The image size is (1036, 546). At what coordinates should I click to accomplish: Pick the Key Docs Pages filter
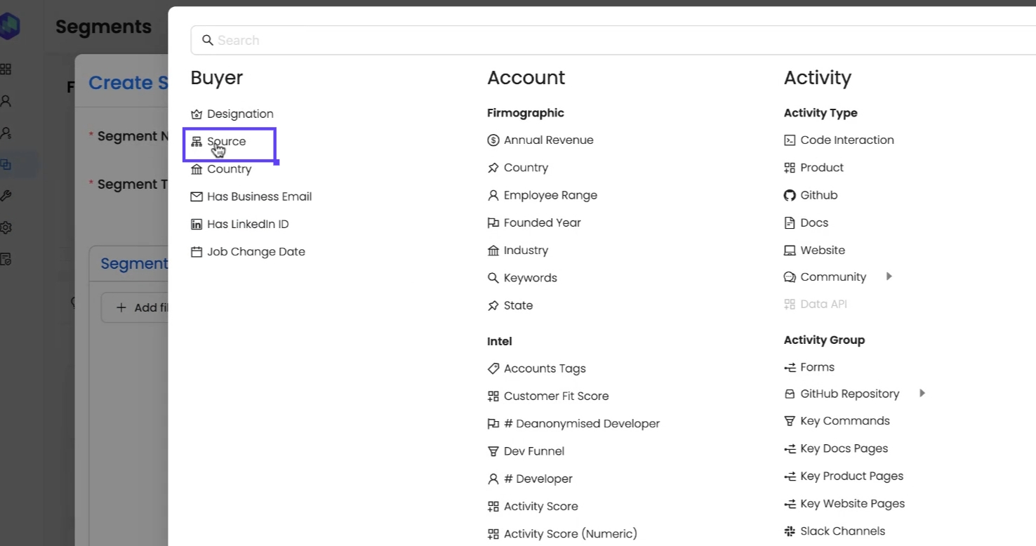click(x=844, y=448)
